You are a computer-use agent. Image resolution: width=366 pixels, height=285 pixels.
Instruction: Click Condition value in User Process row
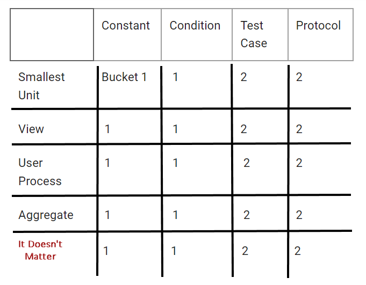[x=176, y=163]
